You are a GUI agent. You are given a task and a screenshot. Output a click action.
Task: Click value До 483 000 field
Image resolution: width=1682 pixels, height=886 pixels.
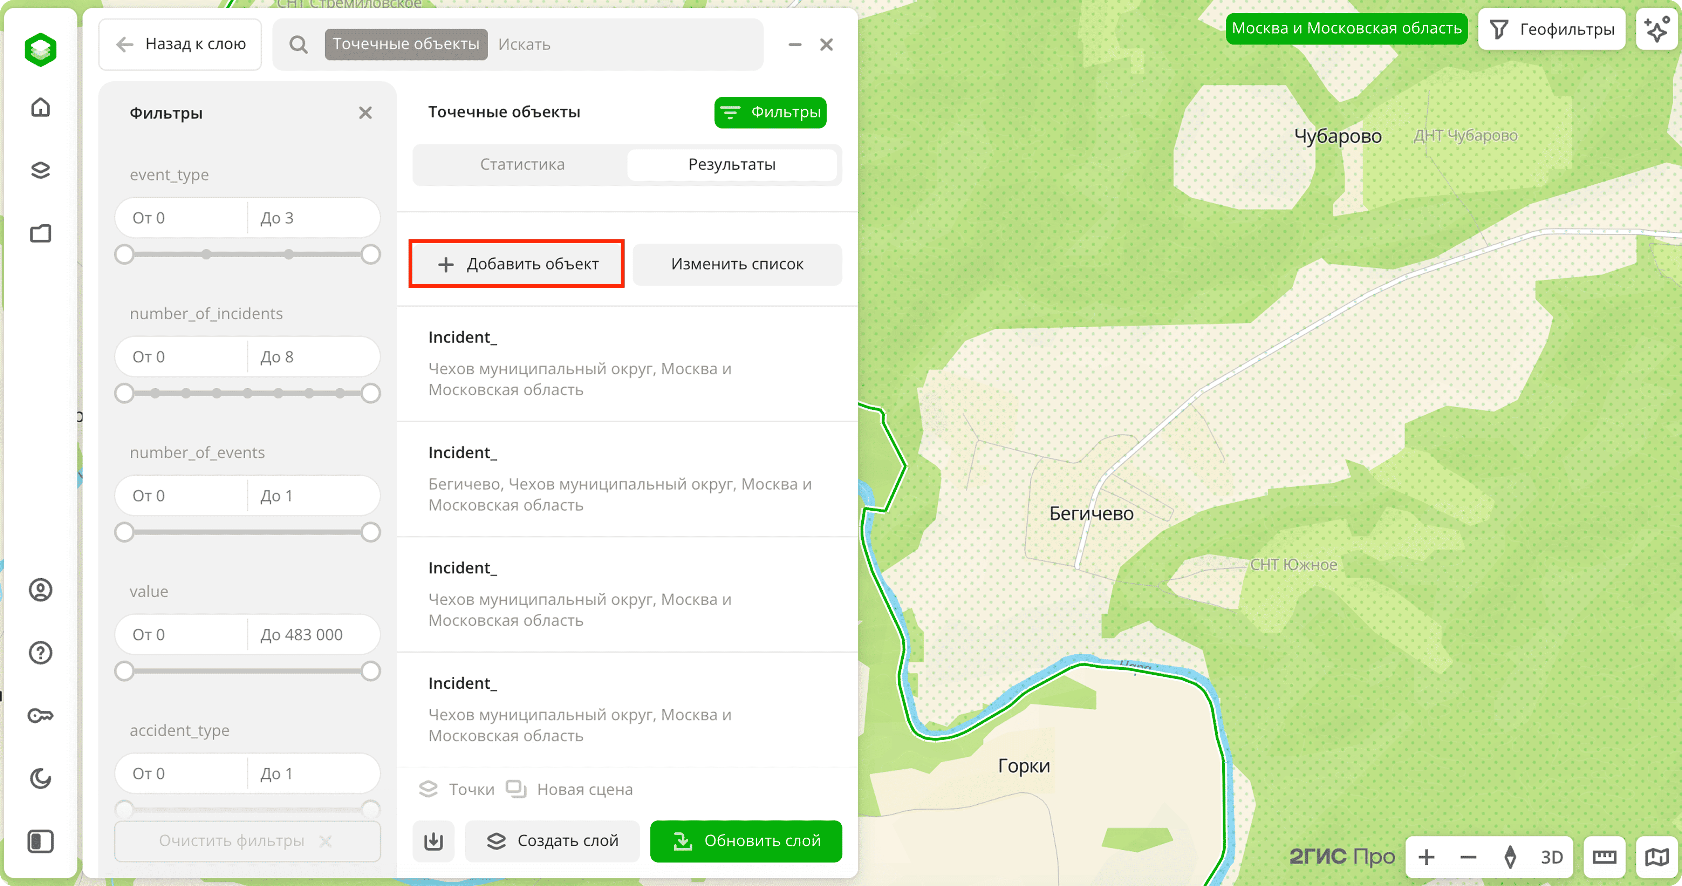[x=313, y=635]
